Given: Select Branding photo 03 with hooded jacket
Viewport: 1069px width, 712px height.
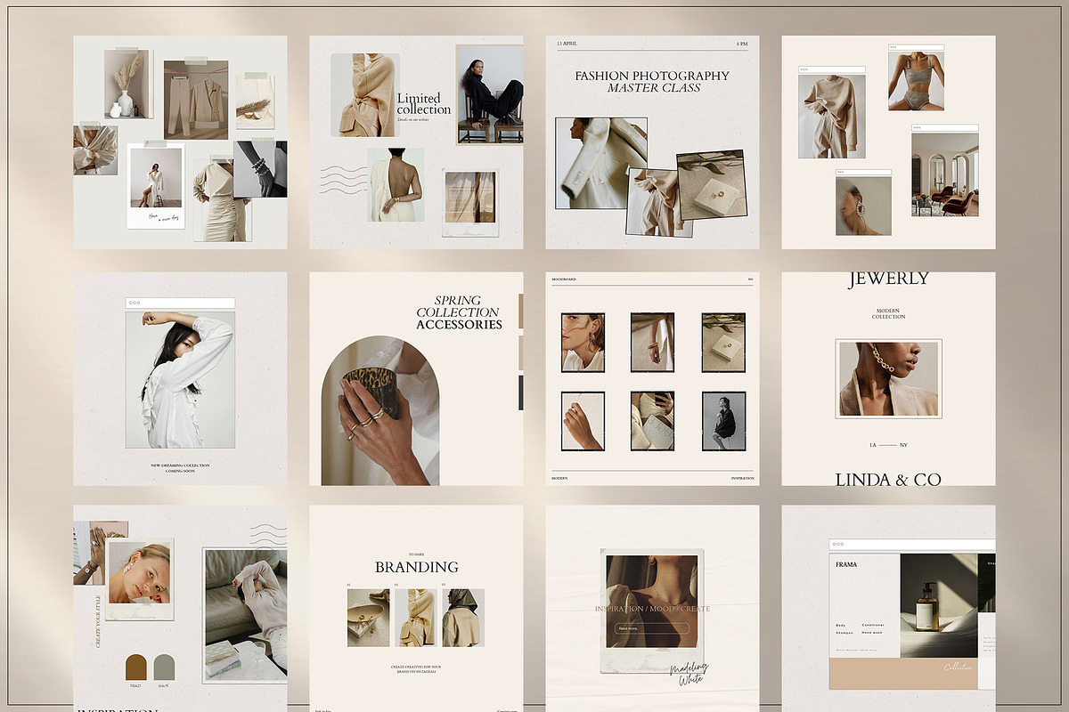Looking at the screenshot, I should point(463,618).
